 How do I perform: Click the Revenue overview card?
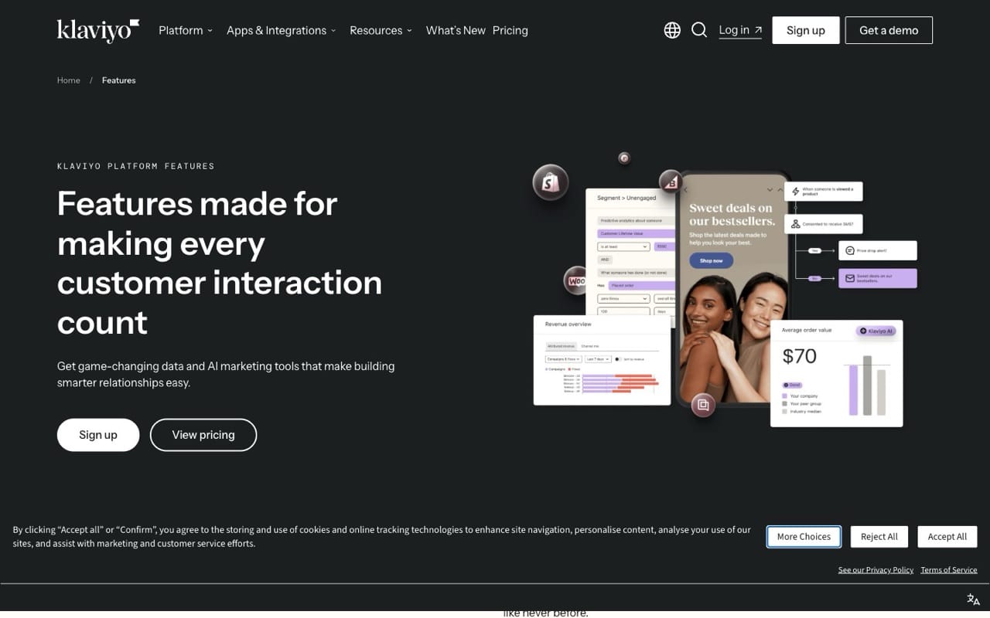click(602, 360)
